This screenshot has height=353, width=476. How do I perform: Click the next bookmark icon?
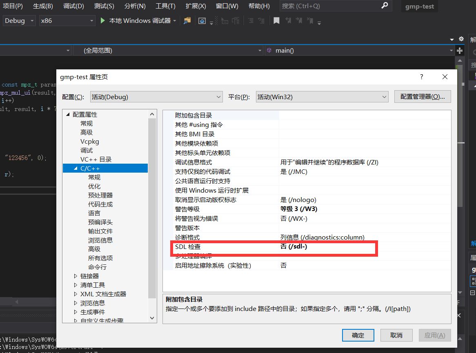[x=299, y=21]
